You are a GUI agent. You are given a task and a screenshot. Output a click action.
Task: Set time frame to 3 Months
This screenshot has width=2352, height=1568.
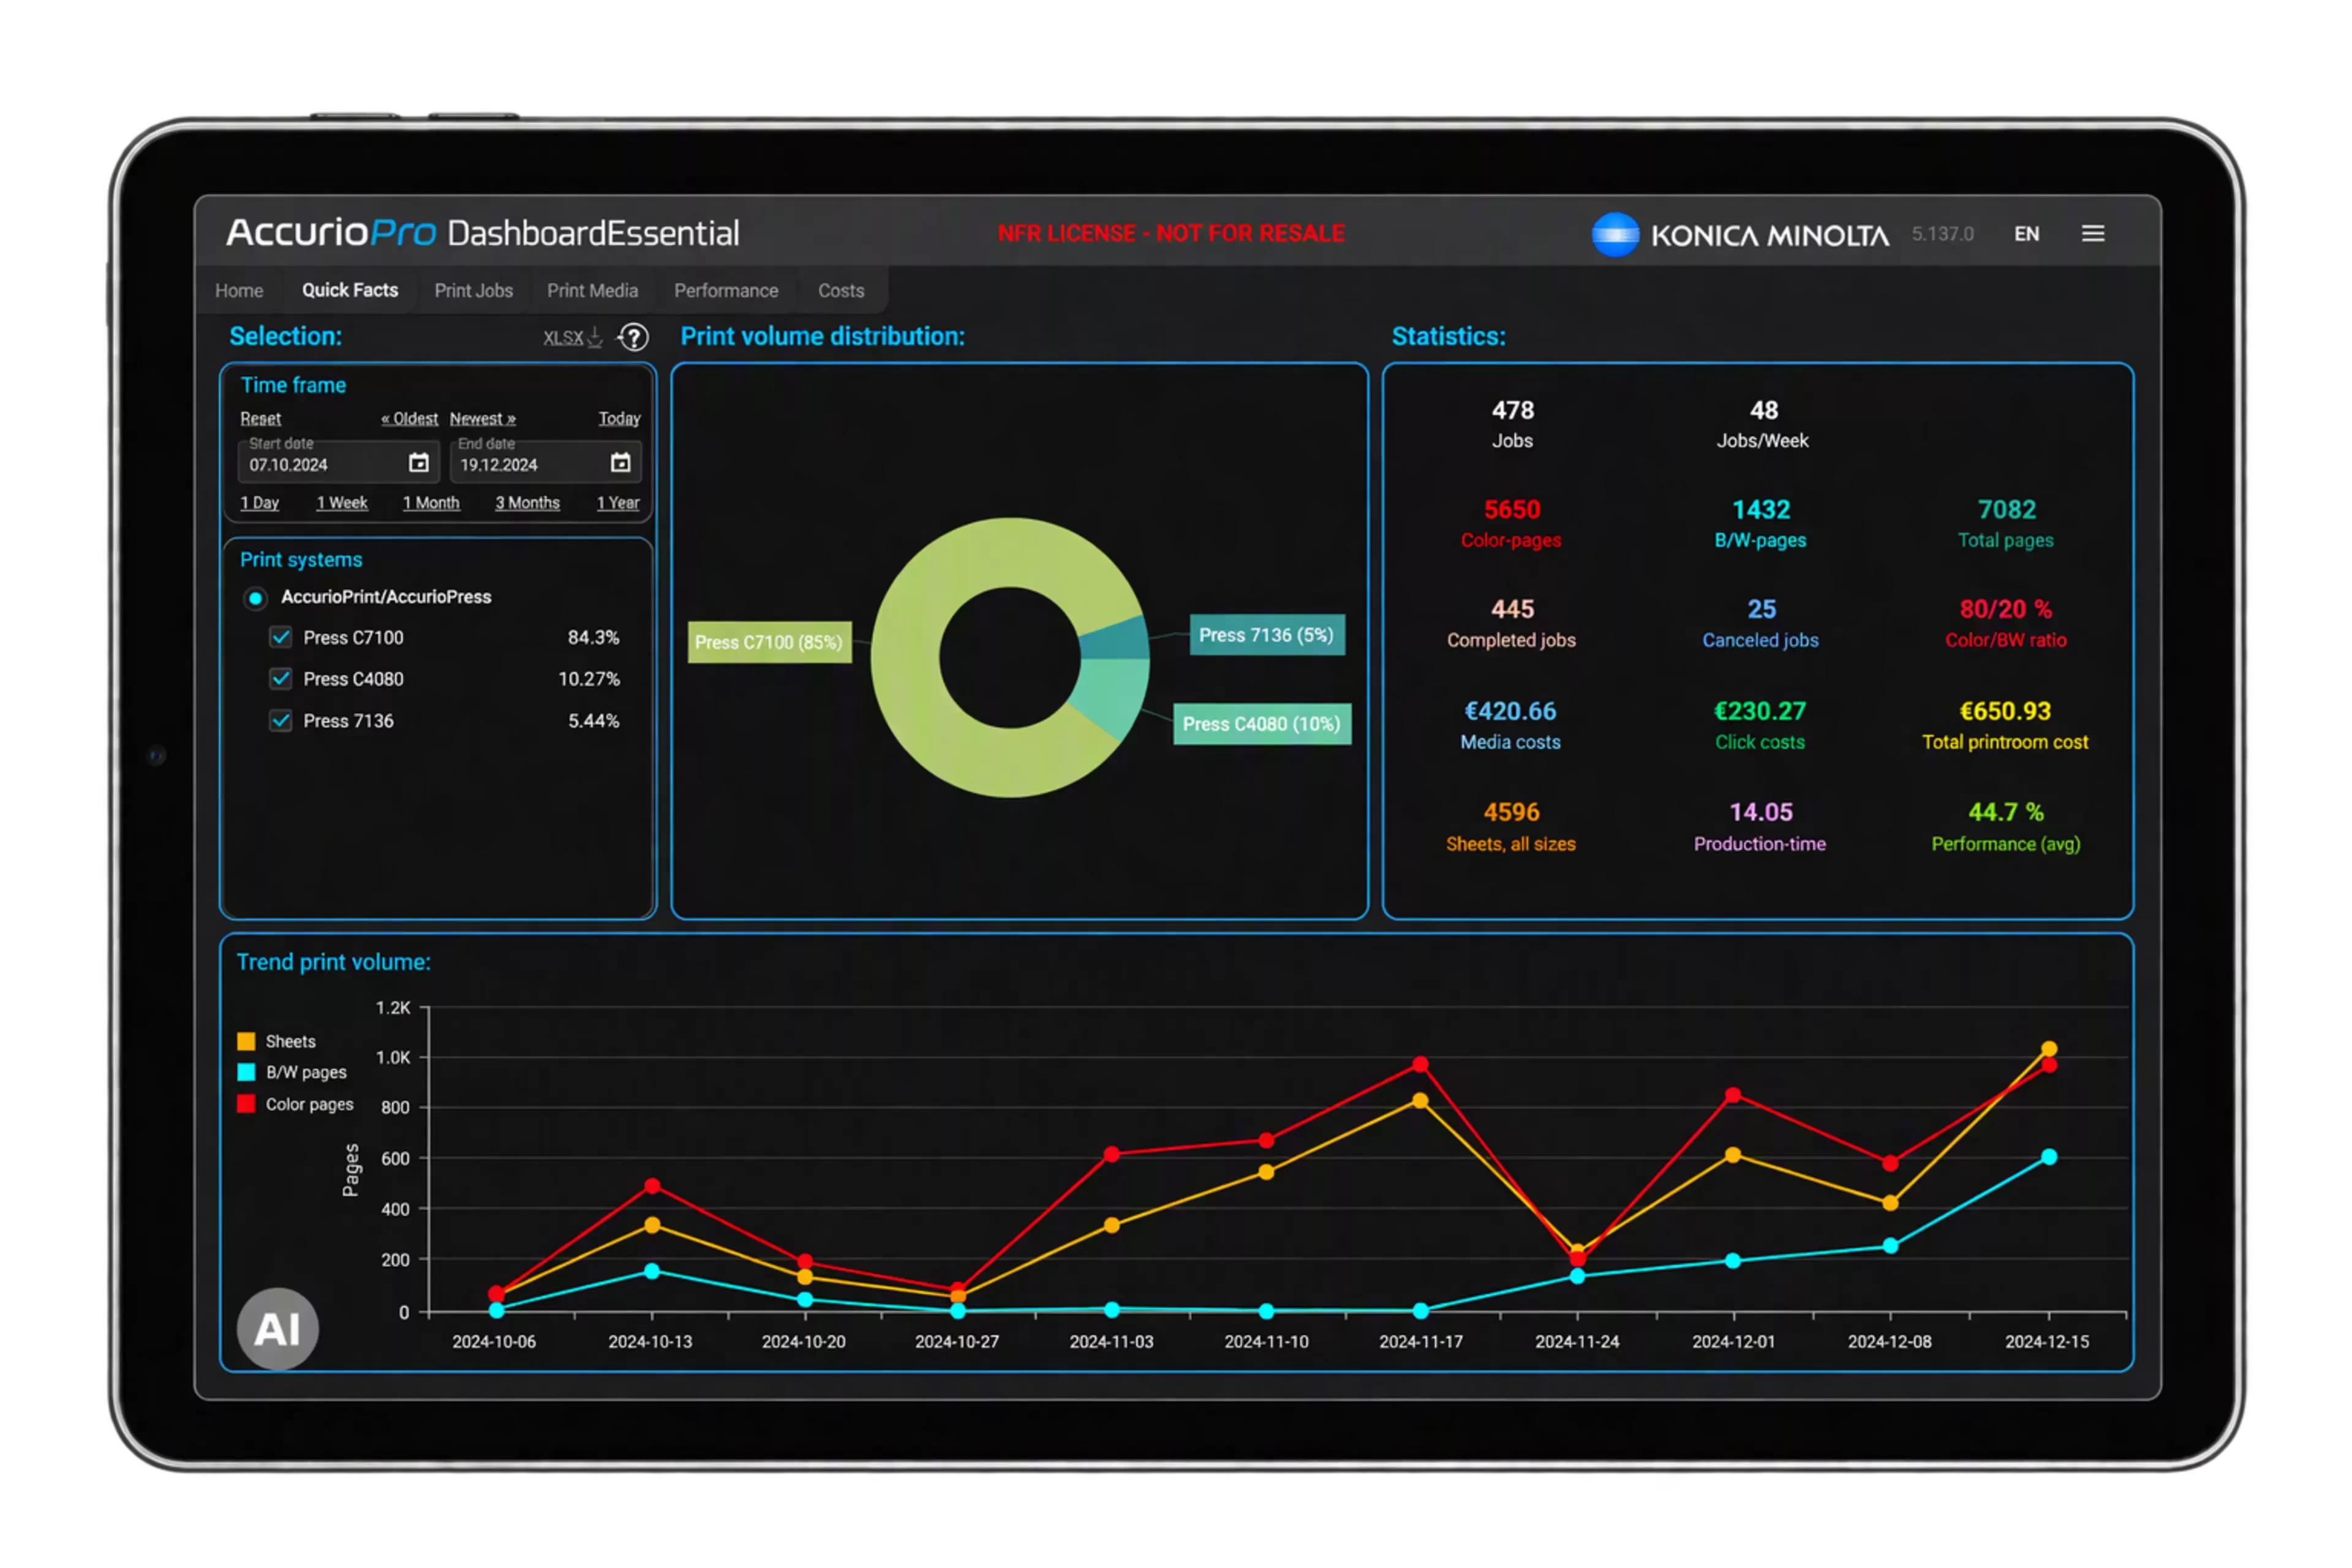[x=527, y=502]
